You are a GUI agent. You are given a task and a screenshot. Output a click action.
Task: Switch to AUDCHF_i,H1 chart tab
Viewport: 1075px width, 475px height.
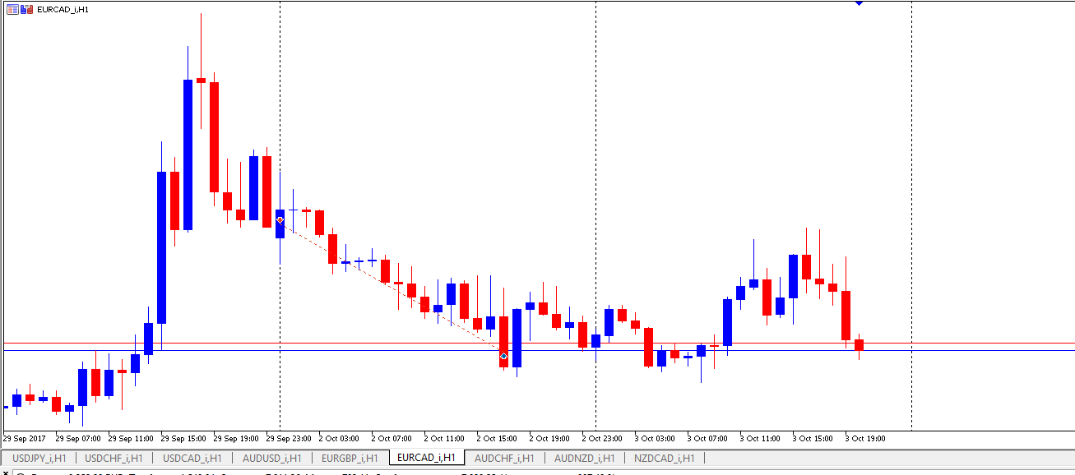[504, 458]
